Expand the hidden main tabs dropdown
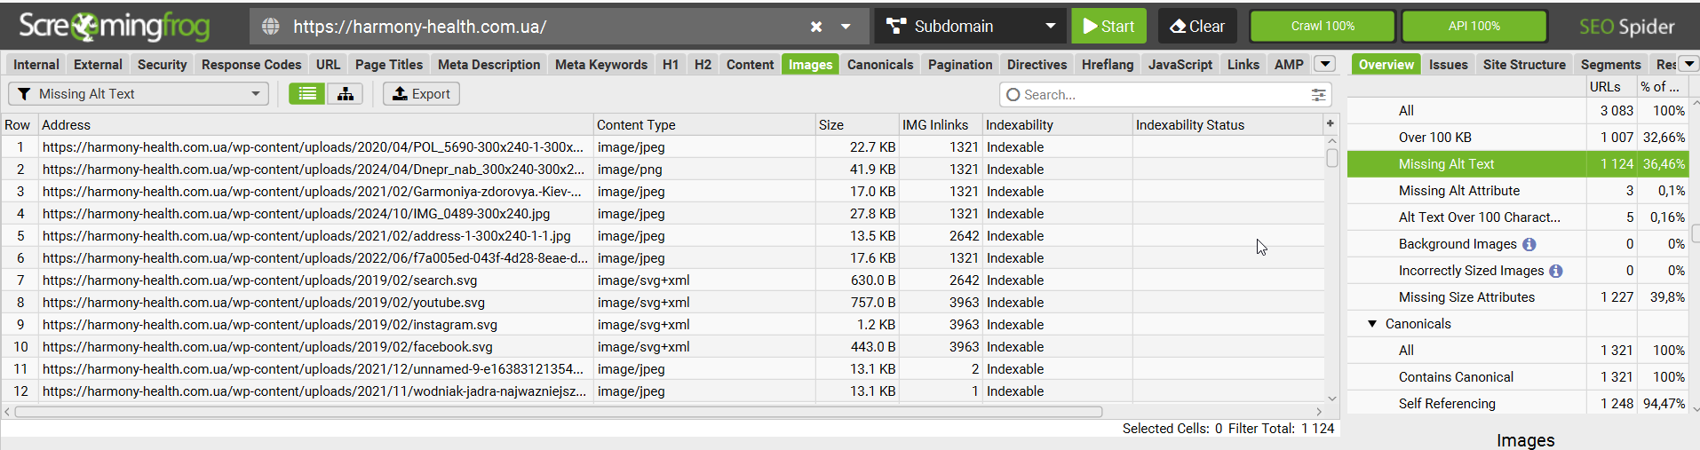Screen dimensions: 1700x450 [x=1325, y=64]
